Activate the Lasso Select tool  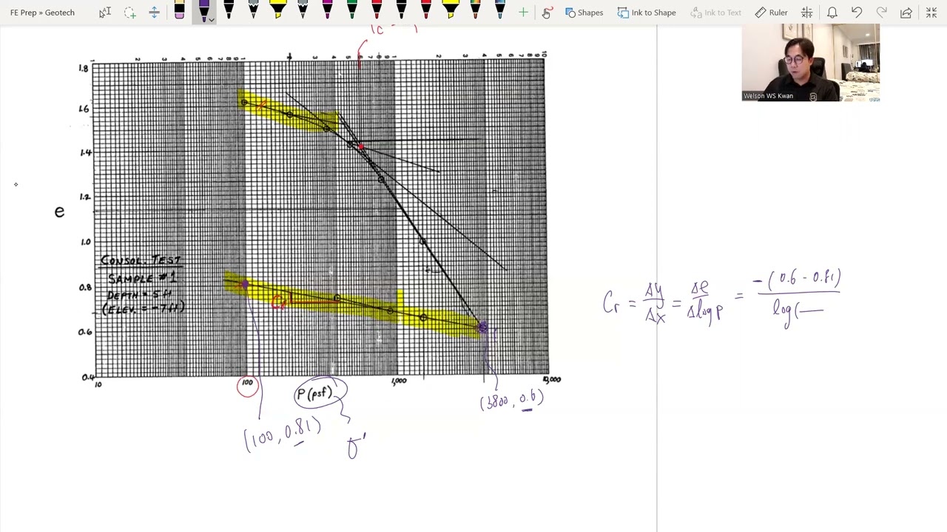(x=130, y=12)
